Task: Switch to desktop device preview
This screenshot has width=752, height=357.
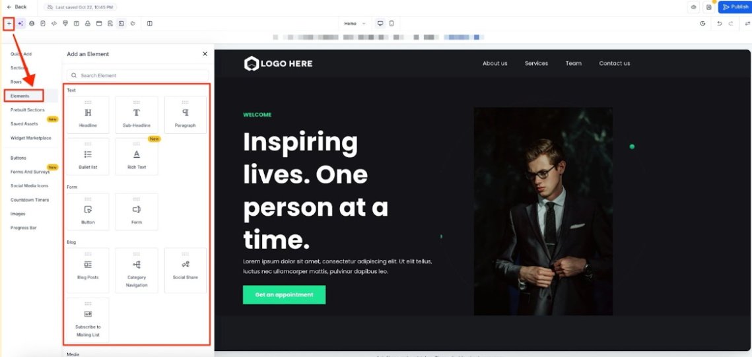Action: (380, 24)
